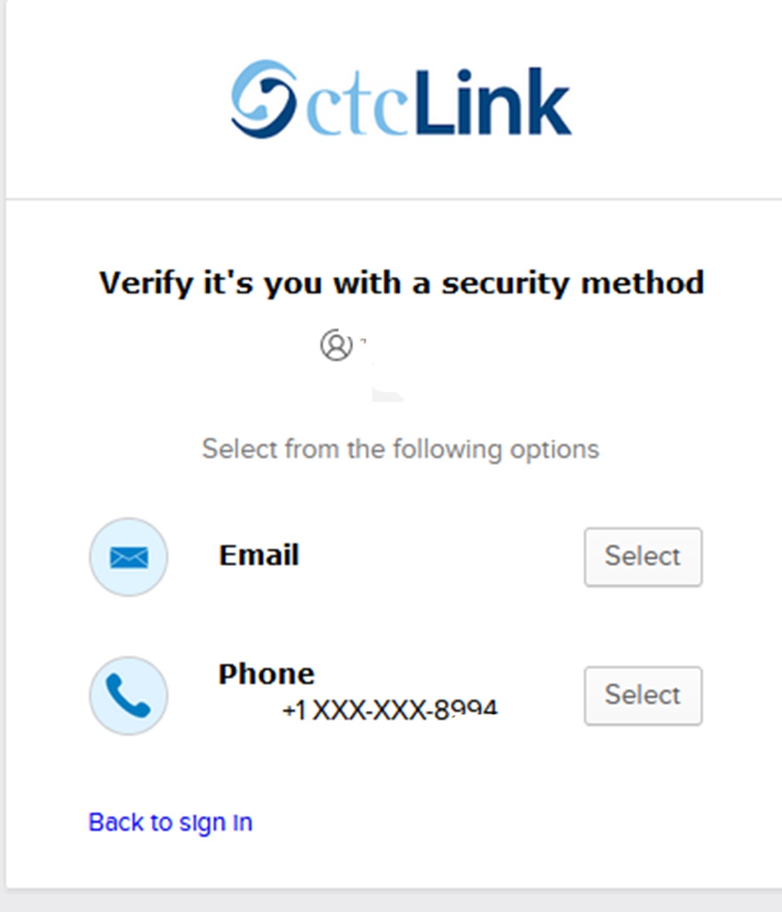Image resolution: width=782 pixels, height=912 pixels.
Task: Click the Phone option label
Action: pos(266,673)
